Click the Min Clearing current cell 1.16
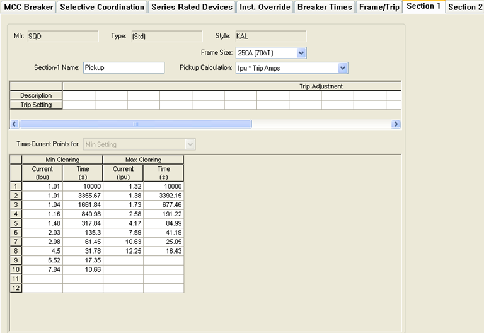 (x=42, y=215)
